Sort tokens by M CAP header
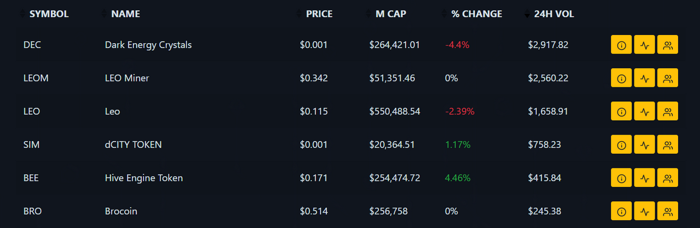 [x=390, y=14]
